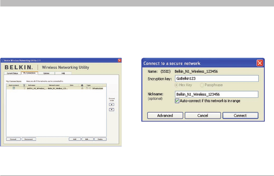Image resolution: width=274 pixels, height=176 pixels.
Task: Click the signal icon in the Belkin_N1_Wireless row
Action: [24, 88]
